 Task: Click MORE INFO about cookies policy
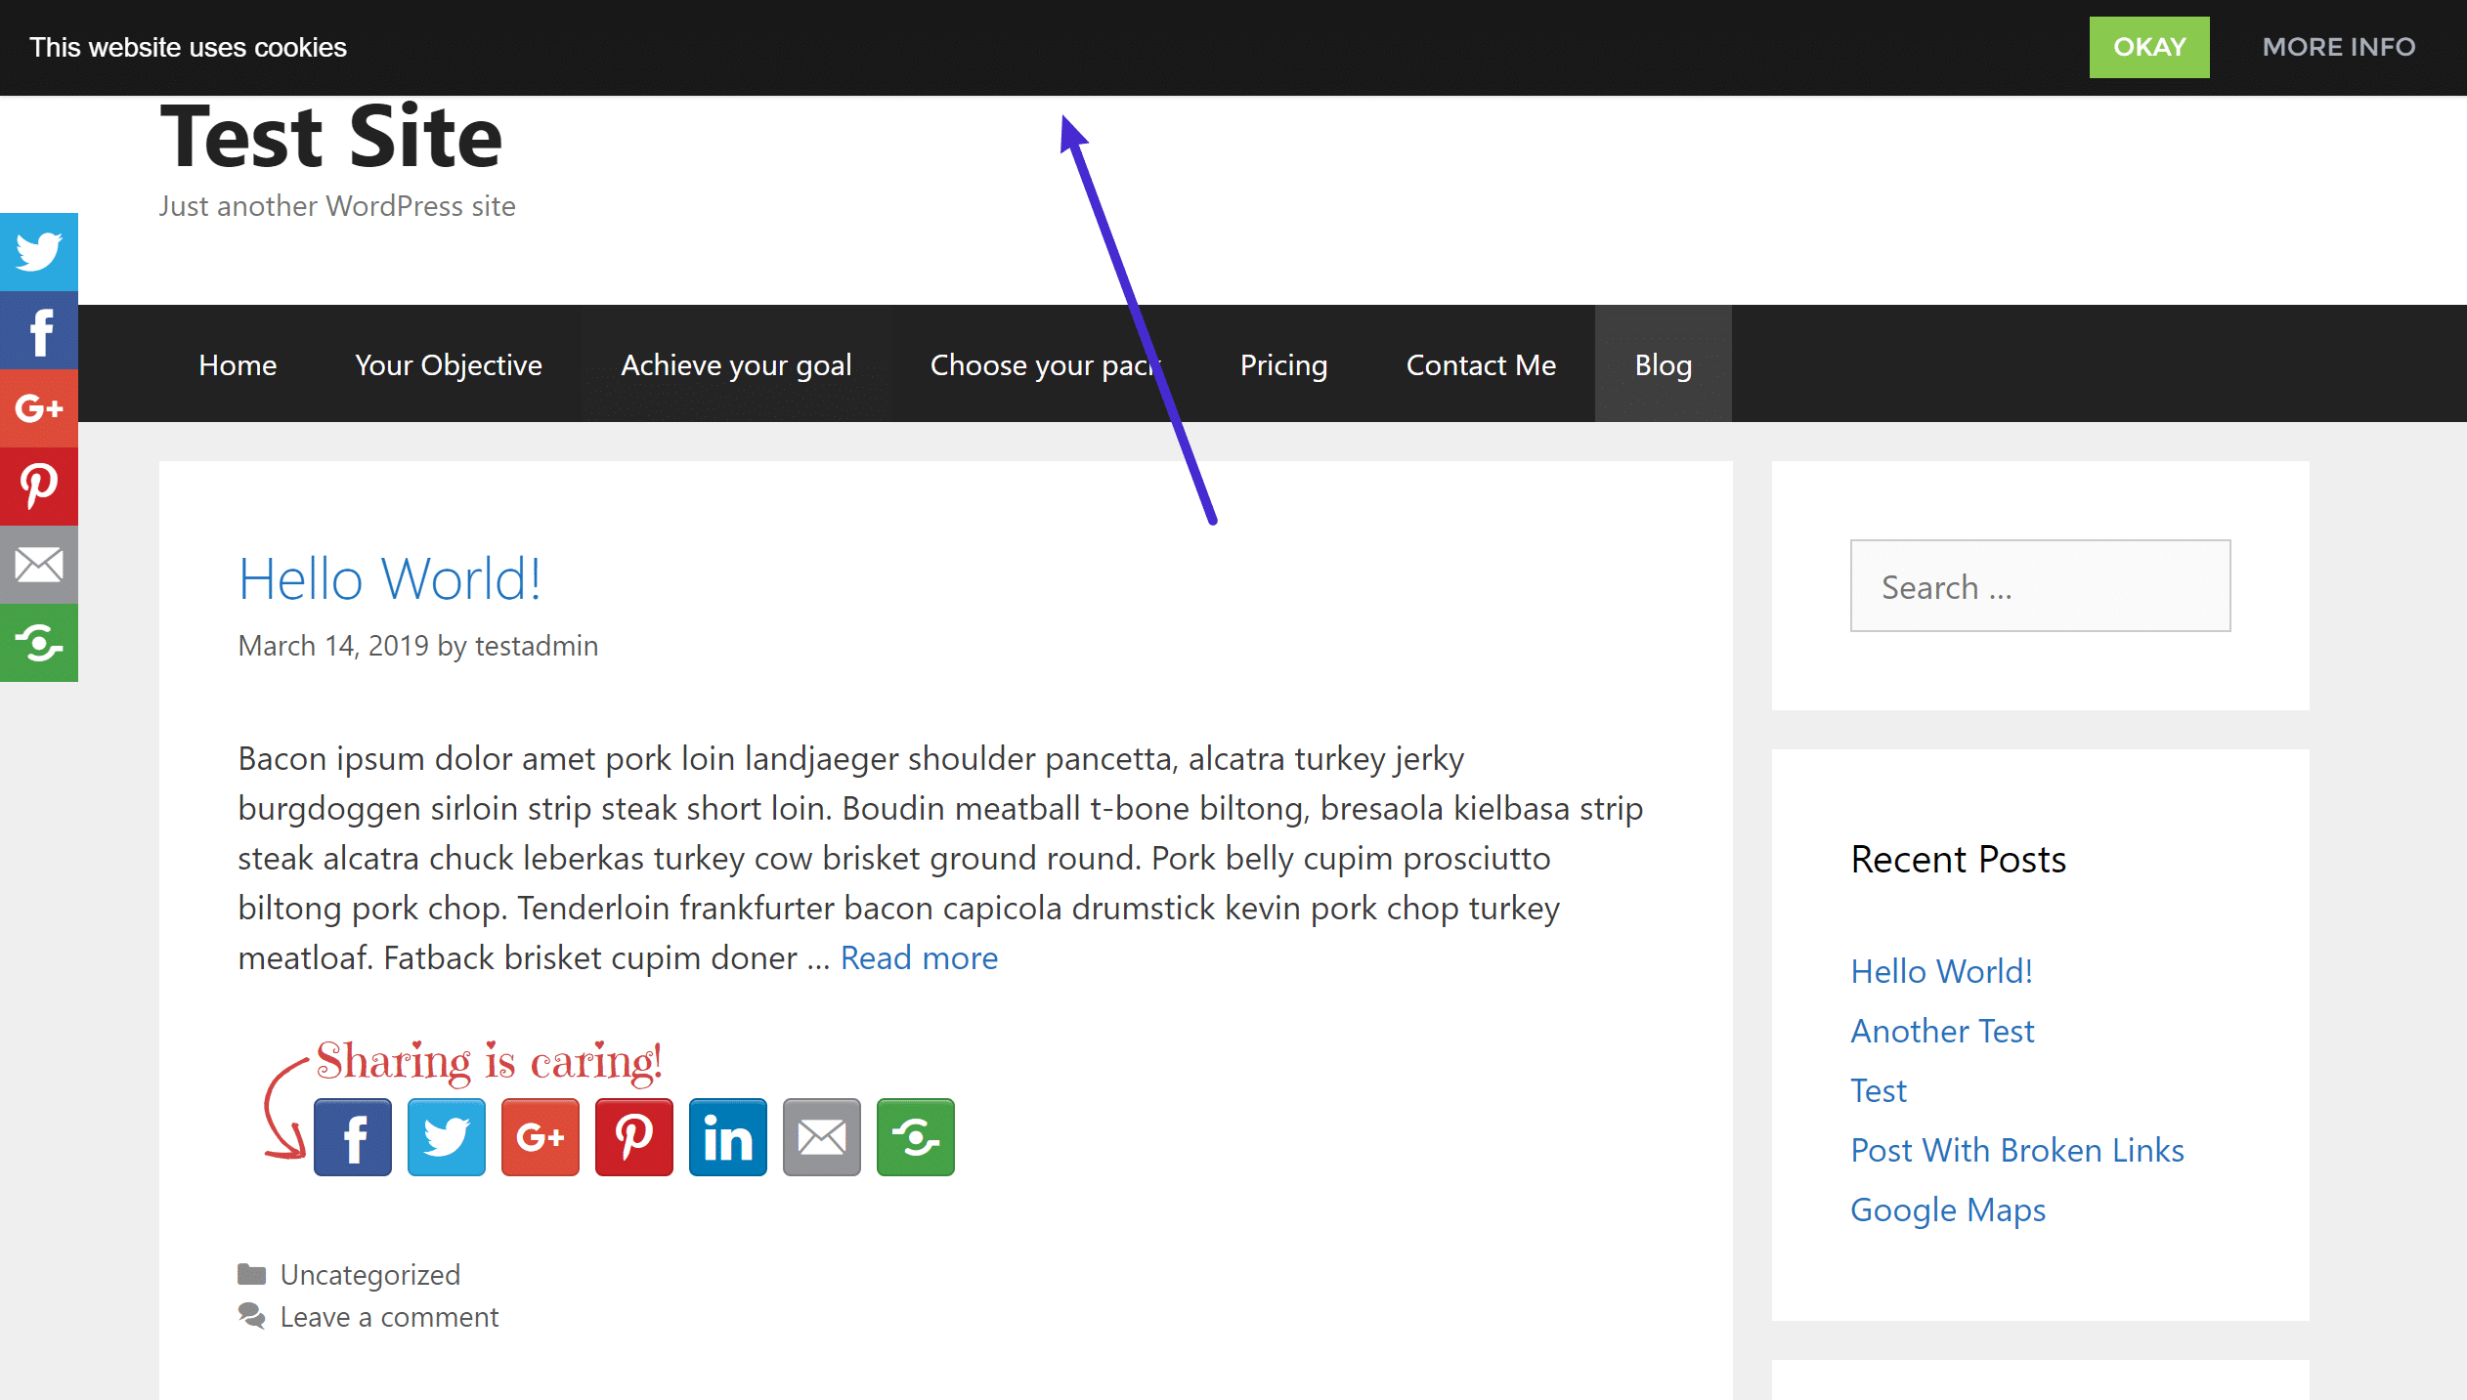[2338, 46]
